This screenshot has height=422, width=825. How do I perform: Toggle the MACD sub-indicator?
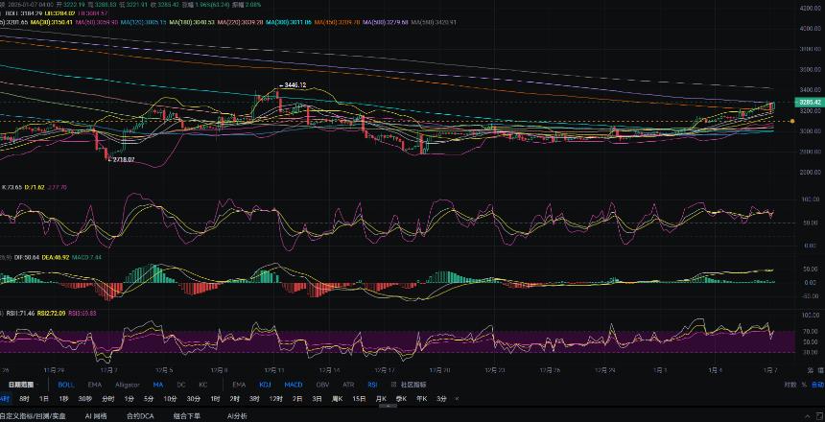coord(293,385)
